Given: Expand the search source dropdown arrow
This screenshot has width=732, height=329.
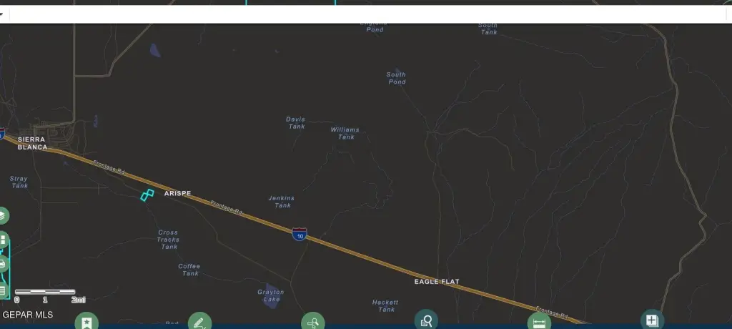Looking at the screenshot, I should pos(2,14).
